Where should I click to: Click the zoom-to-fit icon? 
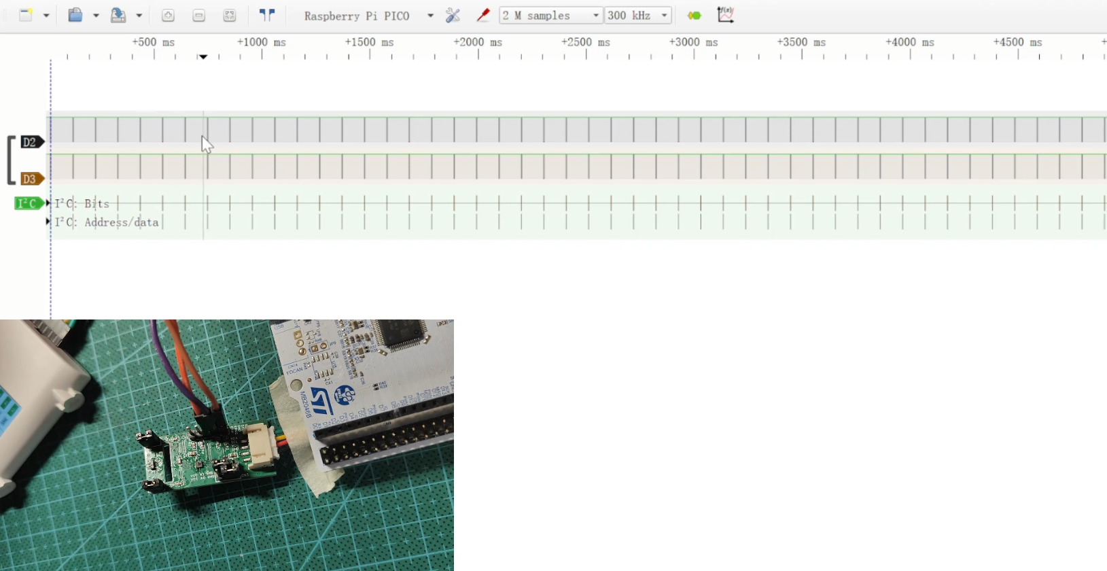tap(230, 16)
